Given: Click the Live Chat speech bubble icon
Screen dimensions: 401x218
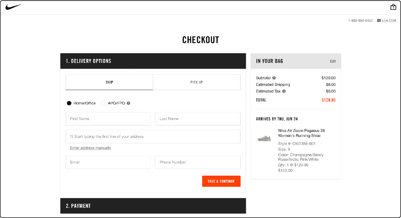Looking at the screenshot, I should point(379,21).
